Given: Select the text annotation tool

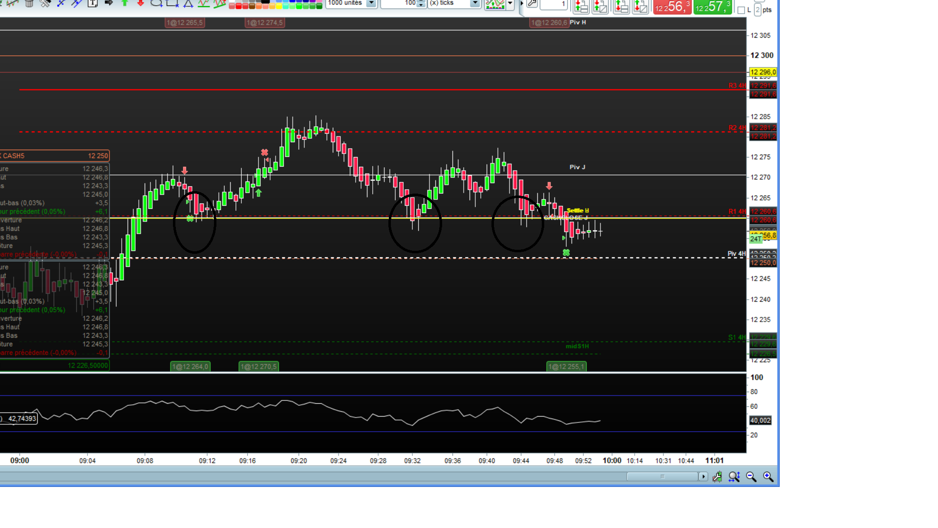Looking at the screenshot, I should 92,3.
